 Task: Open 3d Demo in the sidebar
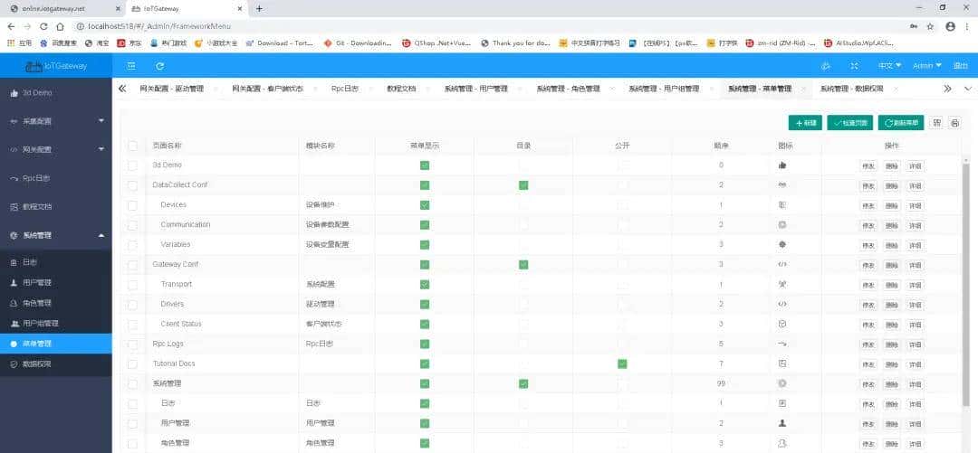pyautogui.click(x=56, y=92)
